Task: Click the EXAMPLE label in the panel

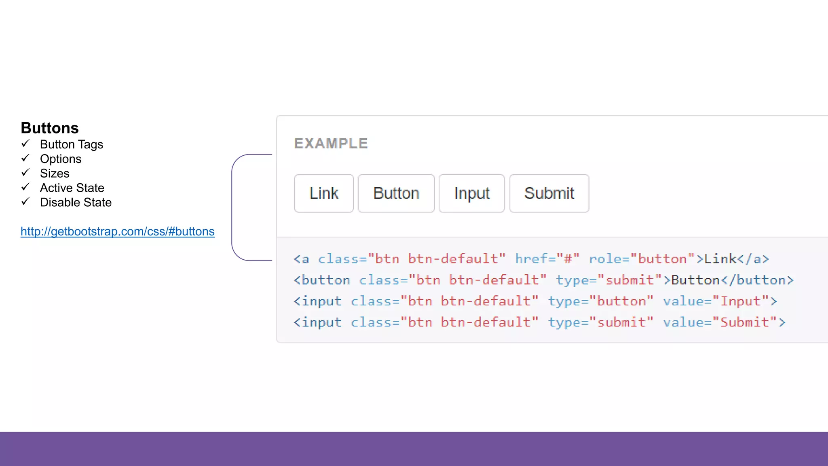Action: pos(331,144)
